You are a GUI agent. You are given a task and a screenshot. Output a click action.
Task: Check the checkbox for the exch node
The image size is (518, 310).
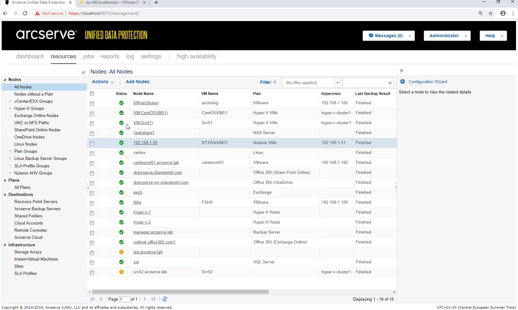[92, 193]
